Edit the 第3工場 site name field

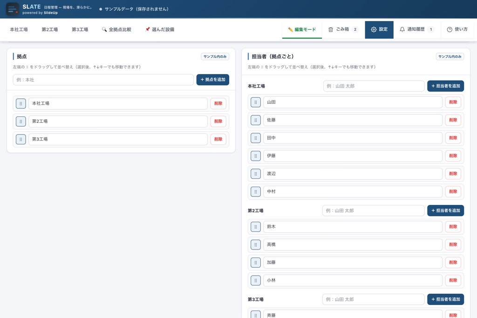118,139
